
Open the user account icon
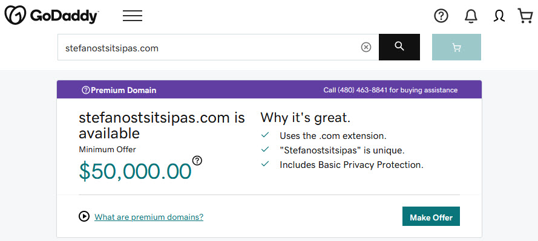click(499, 16)
